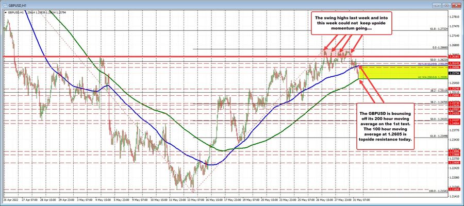Click the 25 Apr 2022 date on time axis
Image resolution: width=464 pixels, height=206 pixels.
pos(10,199)
